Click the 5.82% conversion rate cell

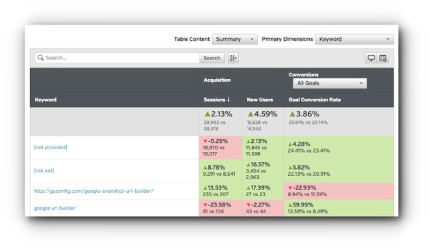339,171
